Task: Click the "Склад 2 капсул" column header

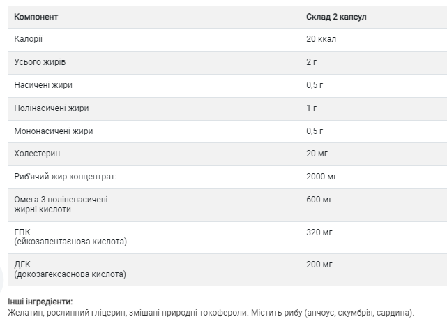Action: point(337,16)
